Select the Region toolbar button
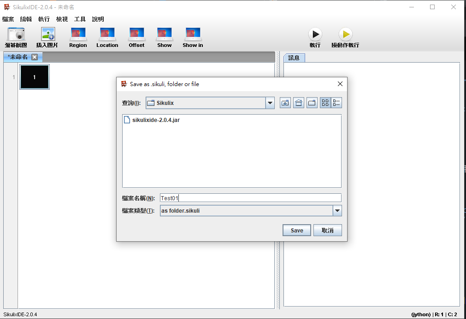This screenshot has height=319, width=466. [78, 37]
